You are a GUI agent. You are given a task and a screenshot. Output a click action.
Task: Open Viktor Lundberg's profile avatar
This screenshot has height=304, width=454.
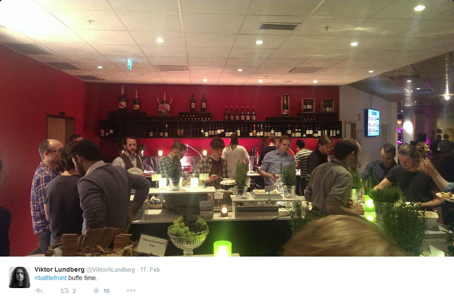(x=20, y=277)
